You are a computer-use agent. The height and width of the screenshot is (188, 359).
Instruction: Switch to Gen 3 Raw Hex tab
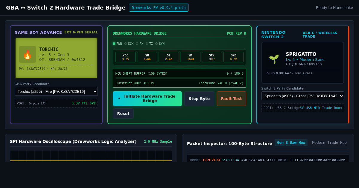[291, 143]
